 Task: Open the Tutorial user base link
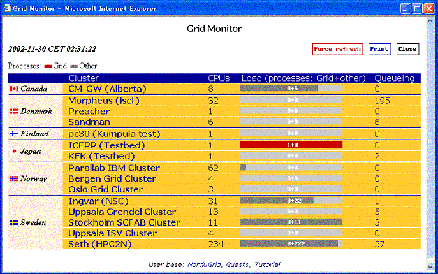tap(267, 264)
